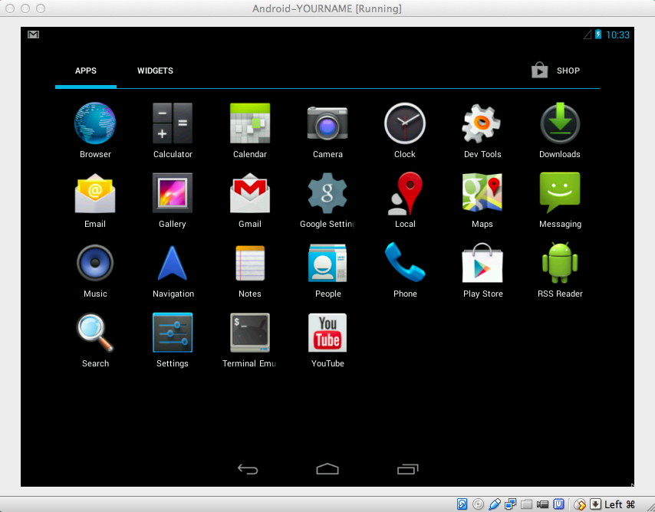This screenshot has width=655, height=512.
Task: Click the VirtualBox optical drive icon
Action: pyautogui.click(x=478, y=504)
